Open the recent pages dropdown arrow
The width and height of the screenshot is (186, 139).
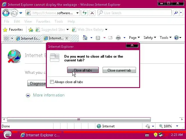(x=21, y=13)
